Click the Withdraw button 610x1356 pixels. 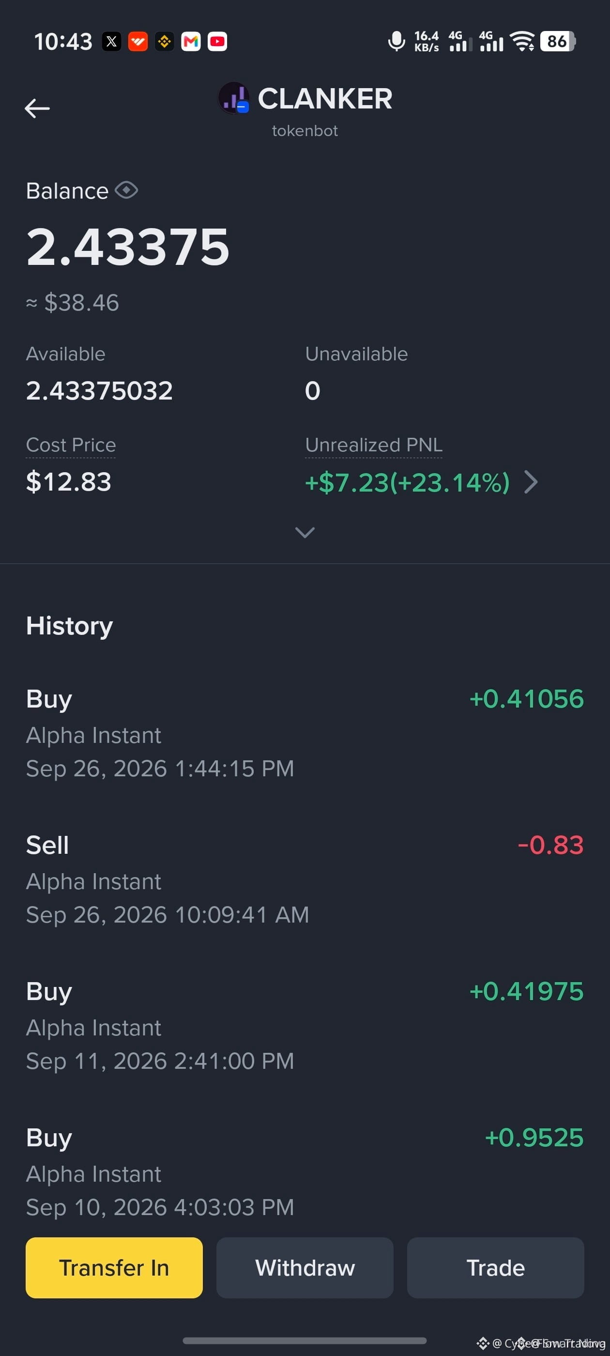[x=305, y=1267]
